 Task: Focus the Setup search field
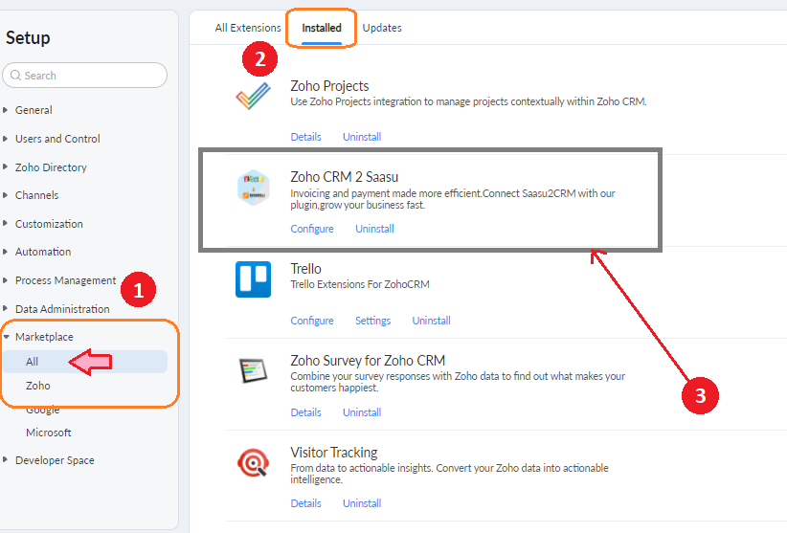pos(85,76)
